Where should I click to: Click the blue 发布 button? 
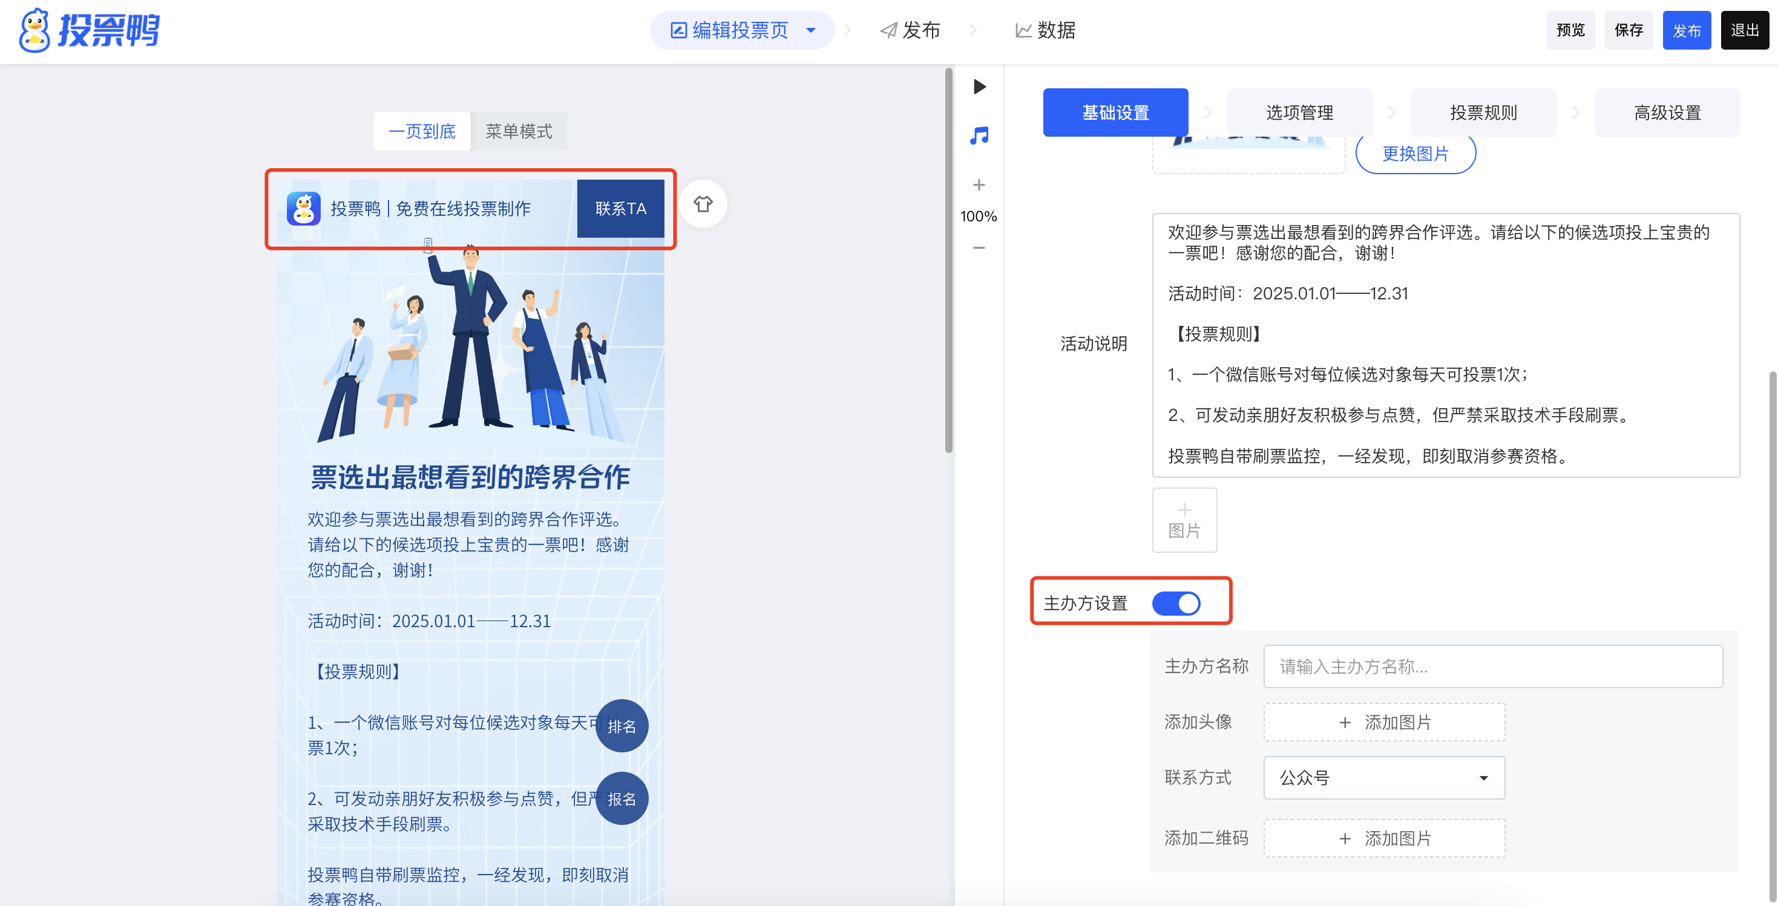pos(1686,30)
